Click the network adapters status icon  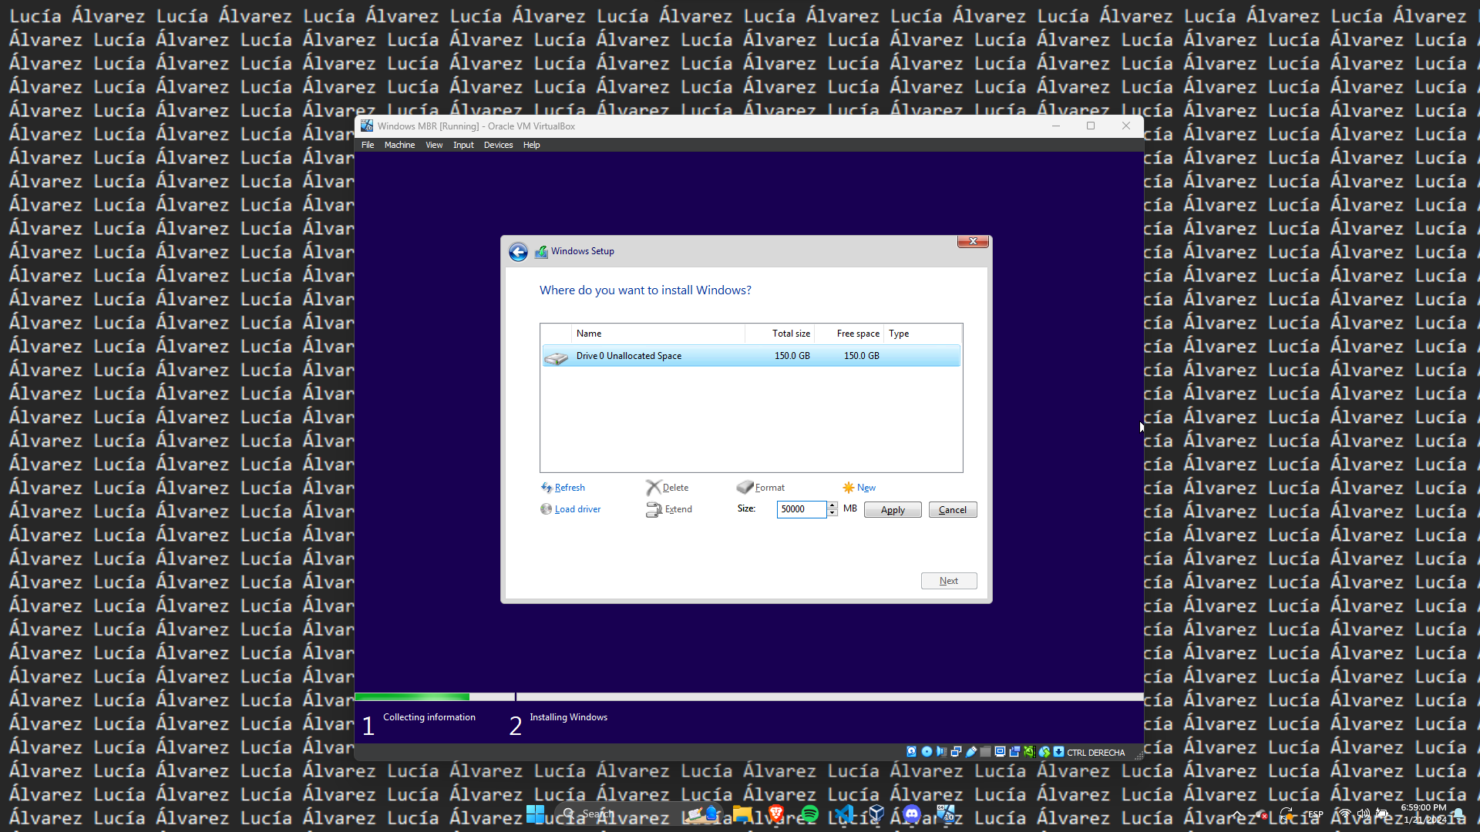pos(956,752)
